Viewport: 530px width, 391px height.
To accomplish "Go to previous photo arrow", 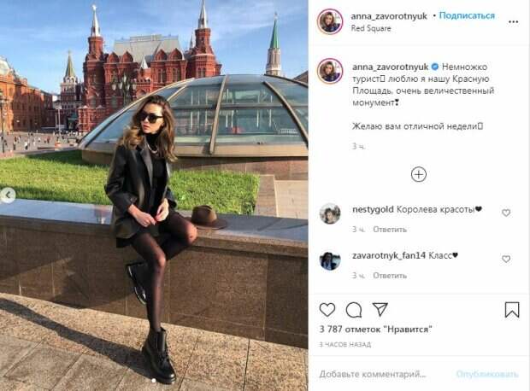I will [x=8, y=195].
